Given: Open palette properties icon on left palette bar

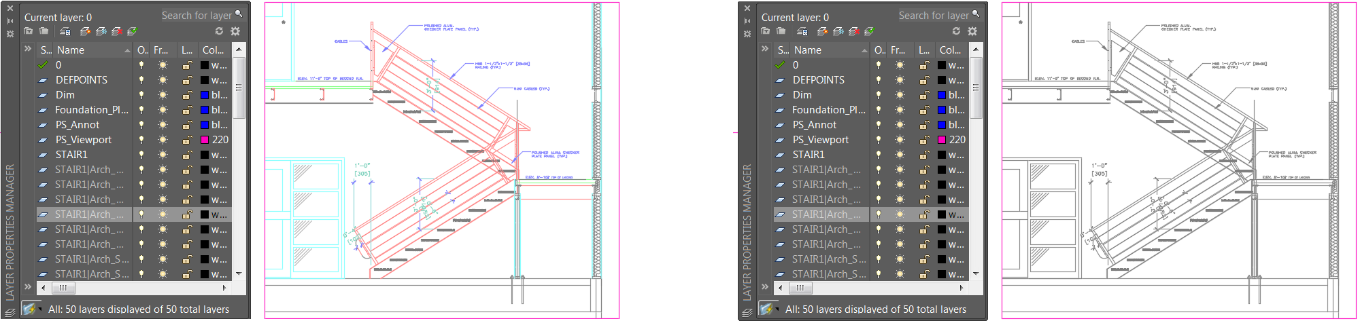Looking at the screenshot, I should click(x=10, y=33).
